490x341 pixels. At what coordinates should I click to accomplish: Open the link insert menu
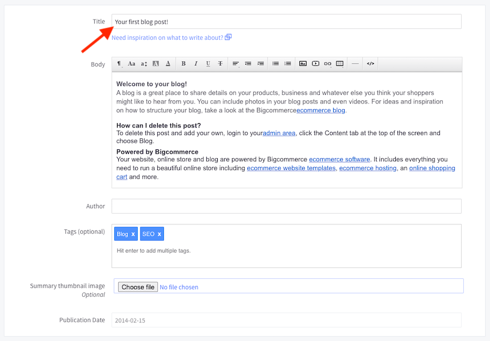point(328,64)
